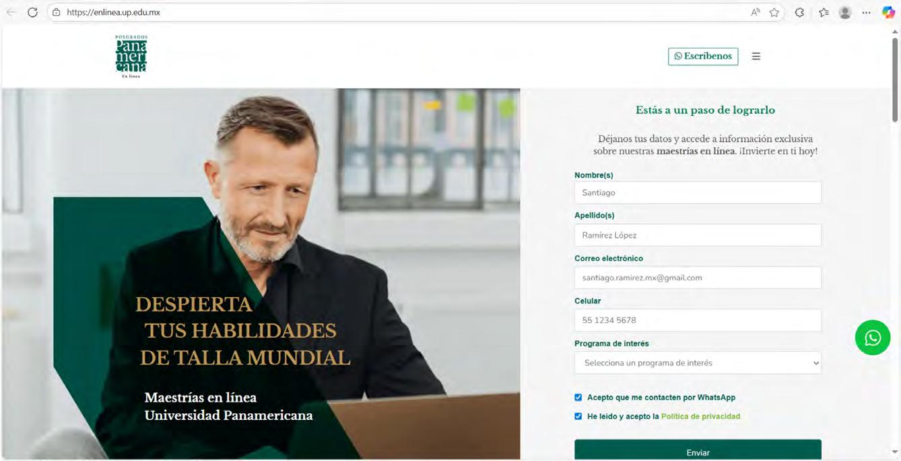Submit the form with the Enviar button
The height and width of the screenshot is (461, 901).
click(698, 450)
